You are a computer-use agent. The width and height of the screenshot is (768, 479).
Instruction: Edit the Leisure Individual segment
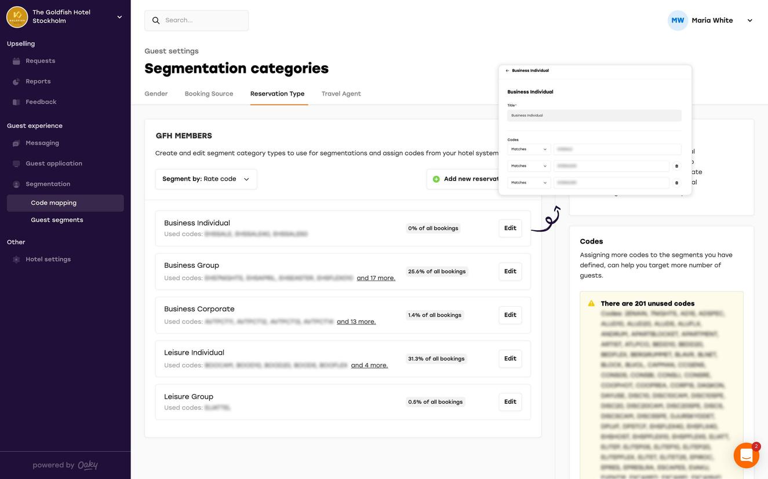510,359
